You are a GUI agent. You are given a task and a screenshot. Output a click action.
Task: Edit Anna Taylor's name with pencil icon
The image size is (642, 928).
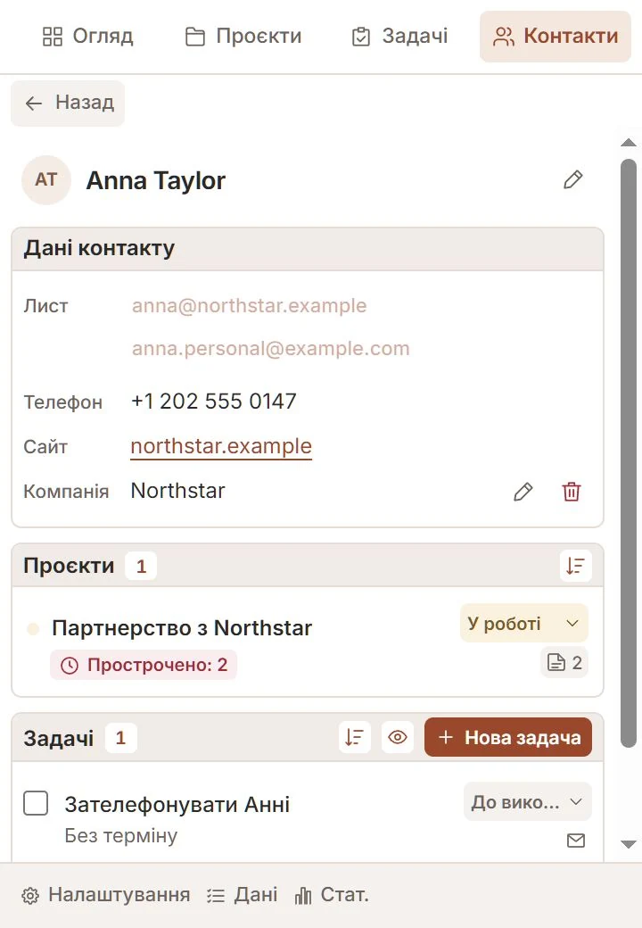point(572,180)
